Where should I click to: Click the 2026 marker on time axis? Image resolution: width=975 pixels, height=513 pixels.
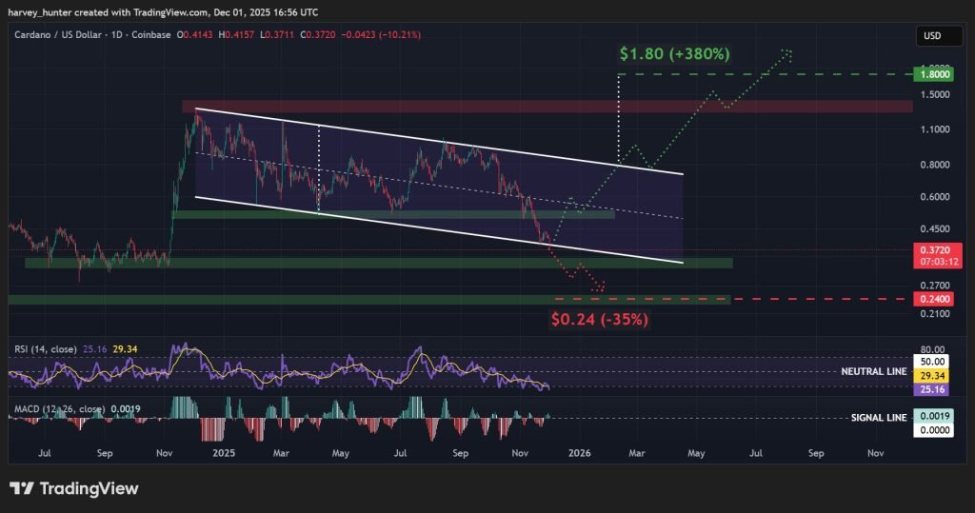click(578, 454)
